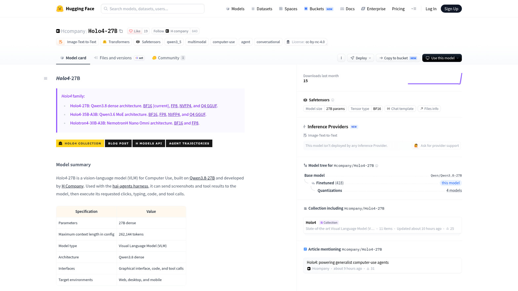Click the Model tree info icon

(x=377, y=166)
